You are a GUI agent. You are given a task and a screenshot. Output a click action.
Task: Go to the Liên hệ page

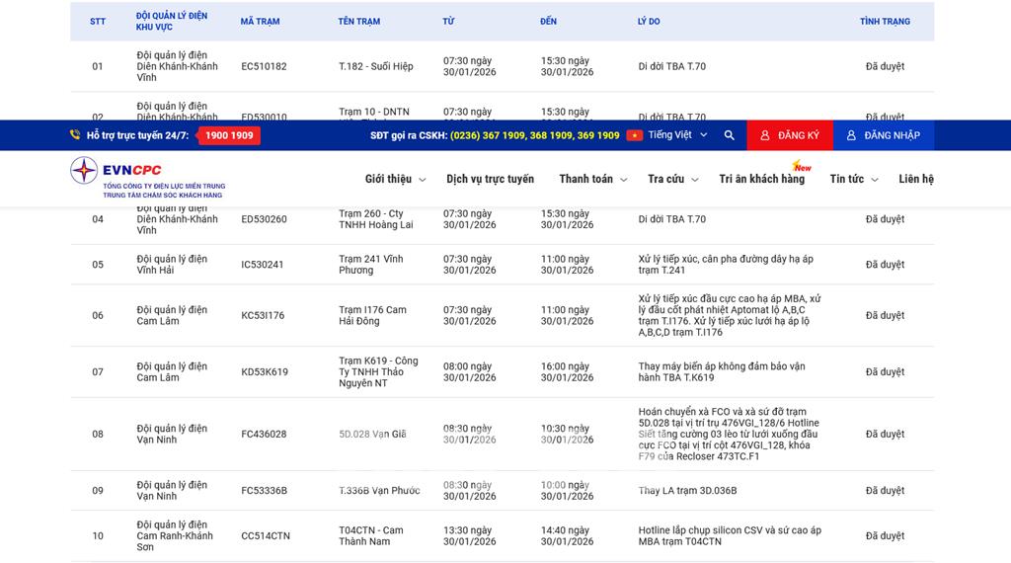[x=915, y=179]
